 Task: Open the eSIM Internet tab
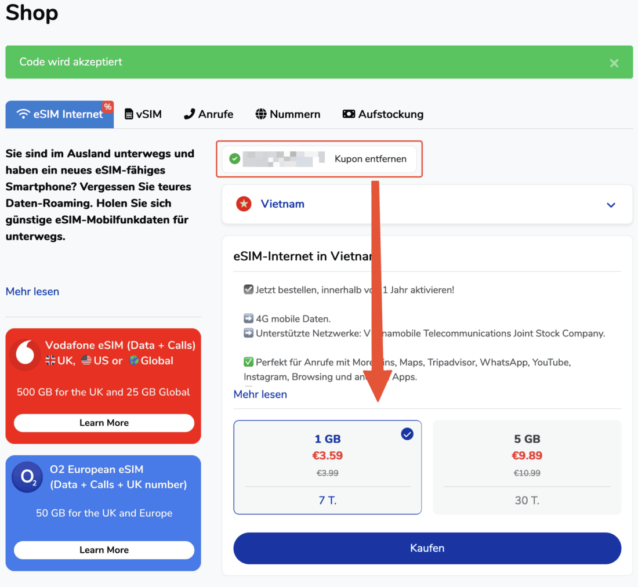(60, 114)
